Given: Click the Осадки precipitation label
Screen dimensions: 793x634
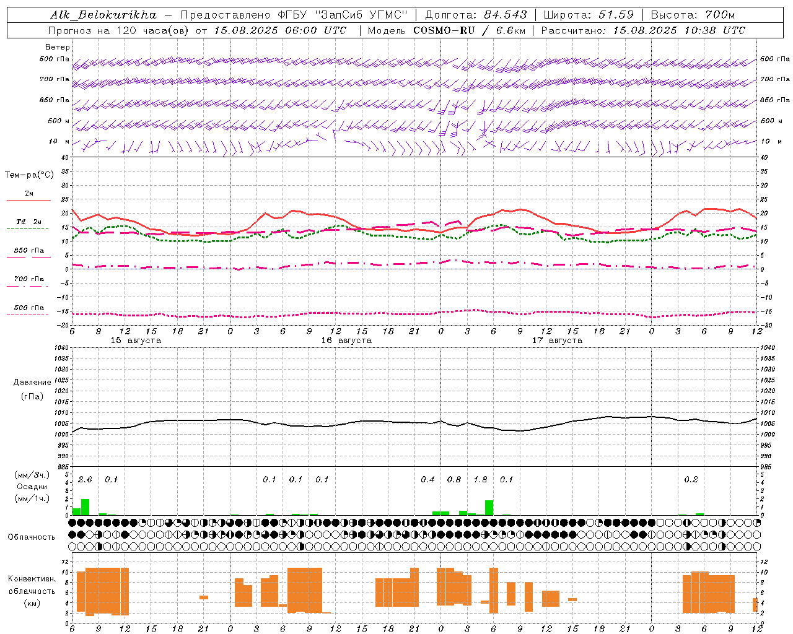Looking at the screenshot, I should tap(32, 487).
